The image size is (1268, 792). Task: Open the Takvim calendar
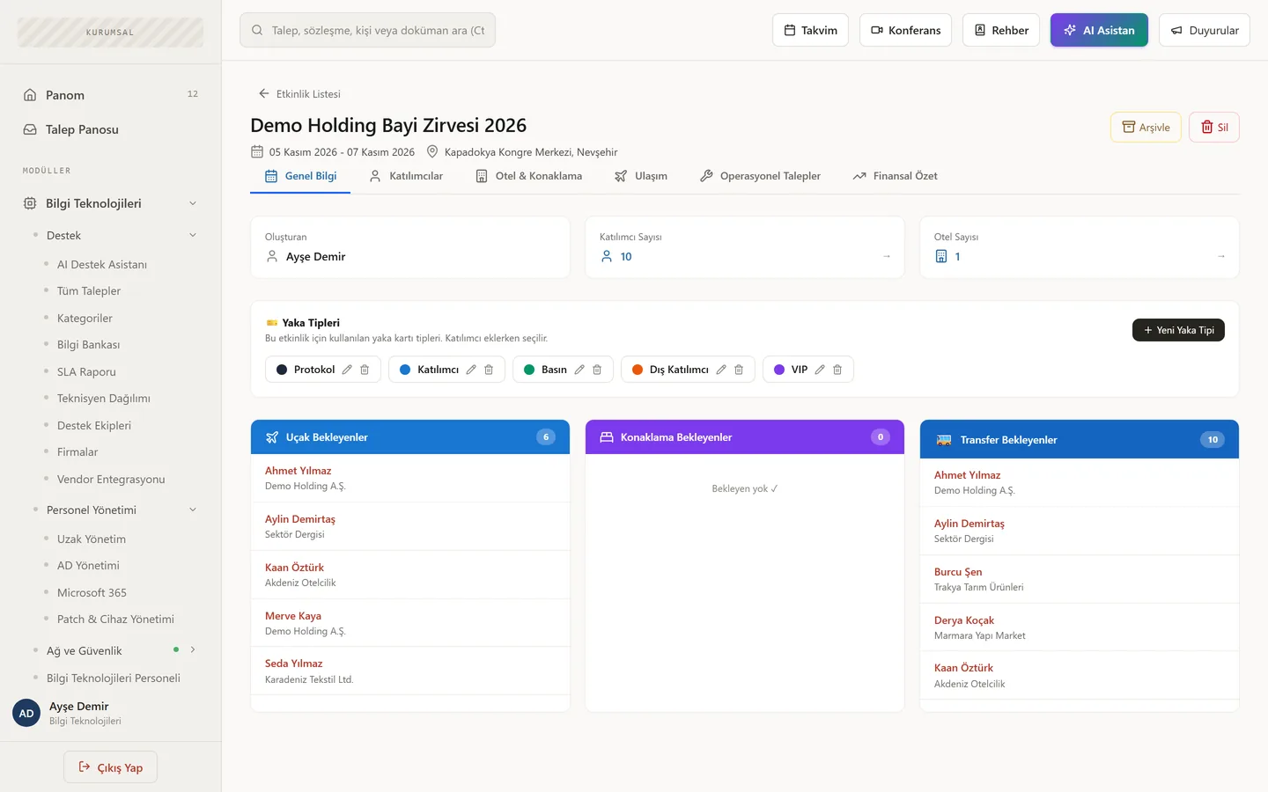[811, 30]
